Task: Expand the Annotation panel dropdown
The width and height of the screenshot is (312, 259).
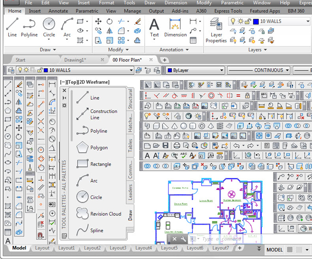Action: [174, 50]
